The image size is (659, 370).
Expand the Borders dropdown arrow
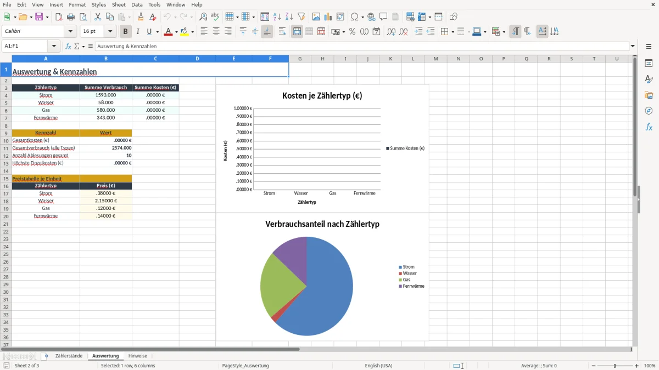(x=453, y=32)
